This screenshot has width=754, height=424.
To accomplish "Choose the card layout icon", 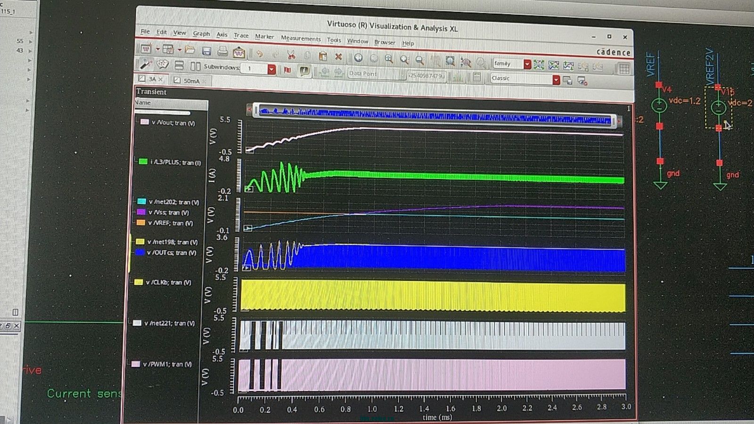I will [163, 64].
